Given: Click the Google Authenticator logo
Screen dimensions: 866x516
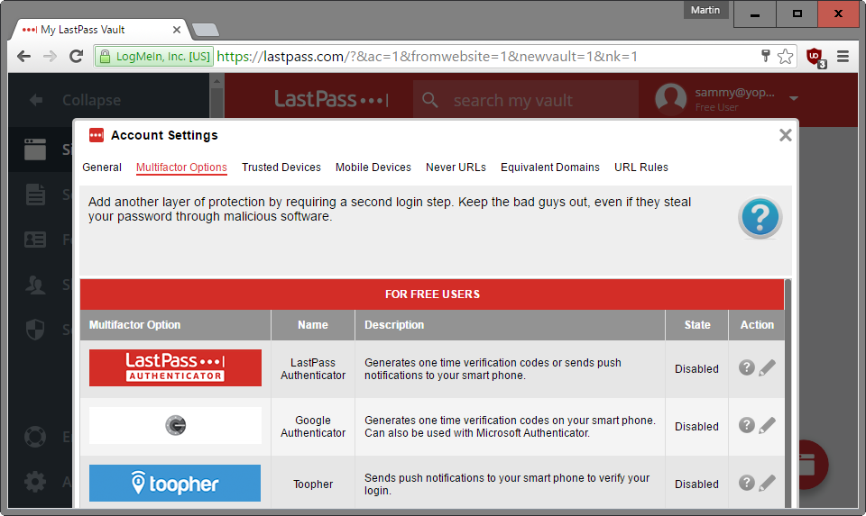Looking at the screenshot, I should (175, 426).
